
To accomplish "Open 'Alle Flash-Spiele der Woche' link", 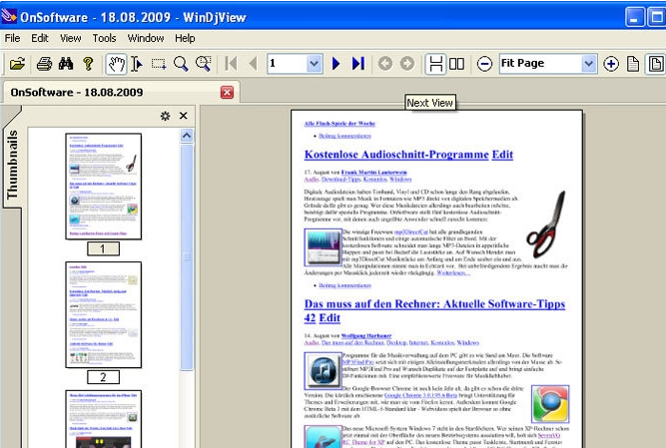I will [x=339, y=124].
